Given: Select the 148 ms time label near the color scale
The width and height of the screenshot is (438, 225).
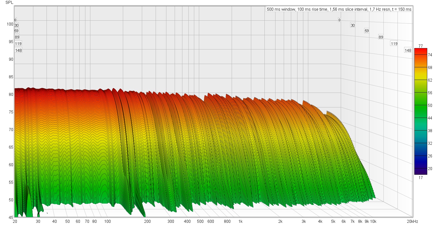Looking at the screenshot, I should 408,51.
